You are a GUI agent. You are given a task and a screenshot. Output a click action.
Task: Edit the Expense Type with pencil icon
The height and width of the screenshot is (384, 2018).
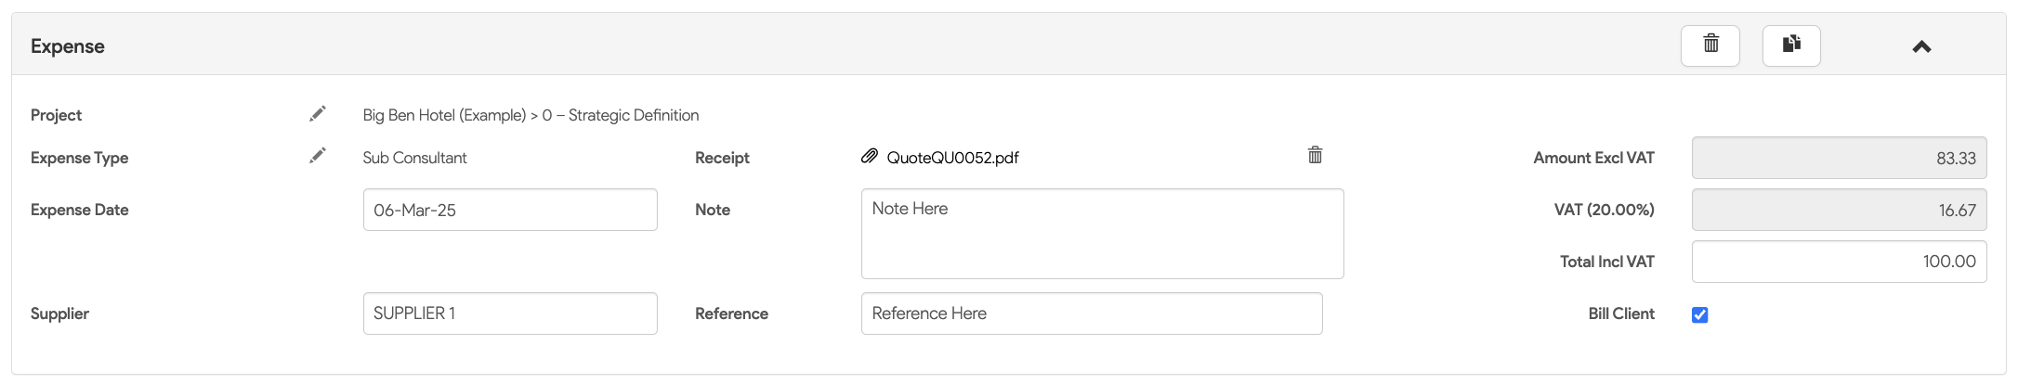318,156
